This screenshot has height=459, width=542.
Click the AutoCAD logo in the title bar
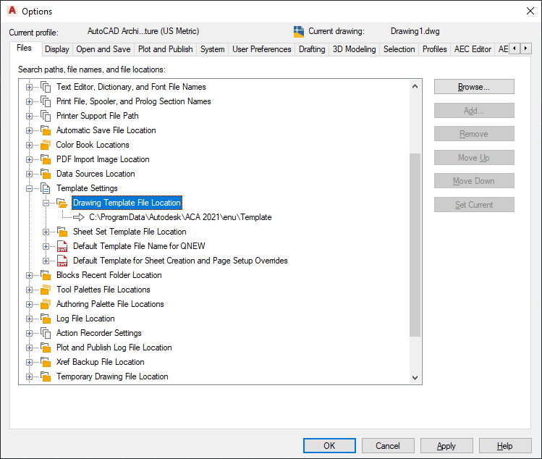(12, 11)
